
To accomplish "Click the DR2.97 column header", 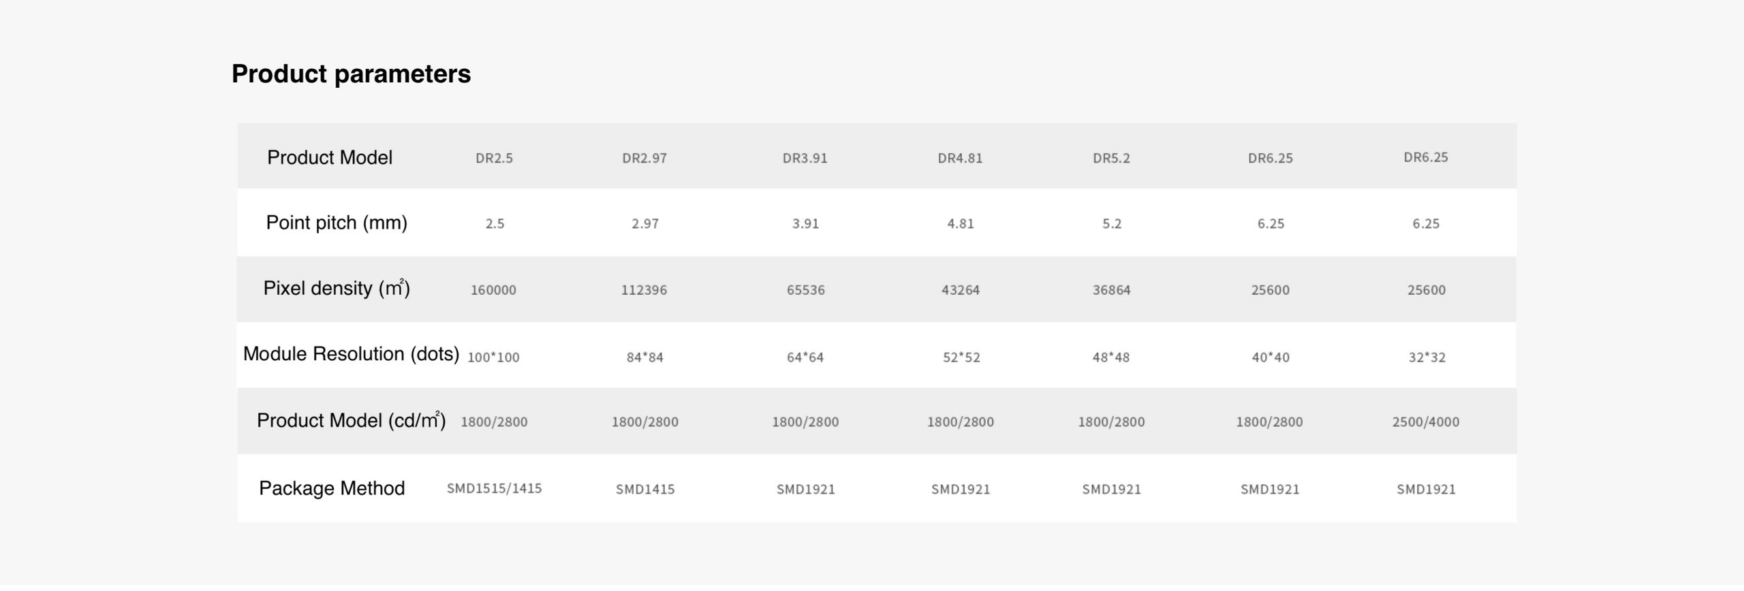I will (x=644, y=158).
